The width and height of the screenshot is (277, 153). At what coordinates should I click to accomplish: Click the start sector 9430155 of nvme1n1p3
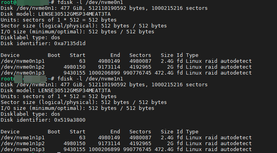(75, 149)
